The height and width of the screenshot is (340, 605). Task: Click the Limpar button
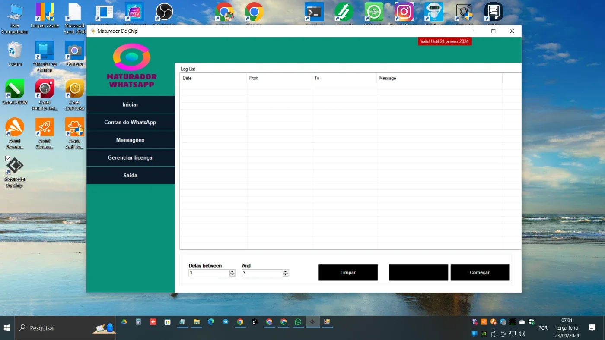tap(348, 273)
